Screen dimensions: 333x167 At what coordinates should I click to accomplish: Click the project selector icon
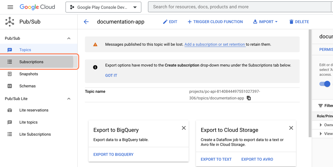click(x=72, y=7)
